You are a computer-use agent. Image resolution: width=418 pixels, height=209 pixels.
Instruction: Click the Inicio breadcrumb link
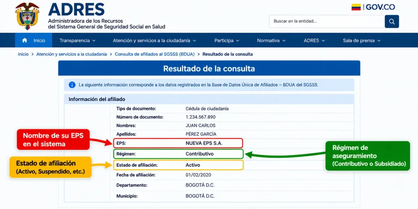23,54
